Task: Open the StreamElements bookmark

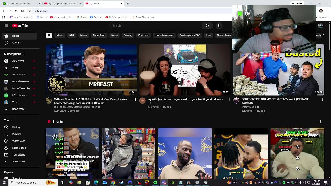Action: click(x=144, y=17)
